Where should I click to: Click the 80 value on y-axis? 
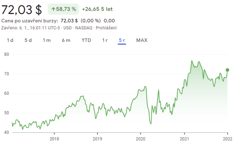tap(6, 55)
